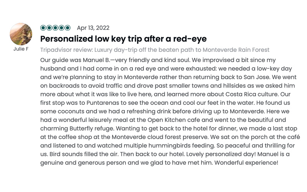
Task: Click 'Wonderful experience!' at the review end
Action: pos(246,162)
